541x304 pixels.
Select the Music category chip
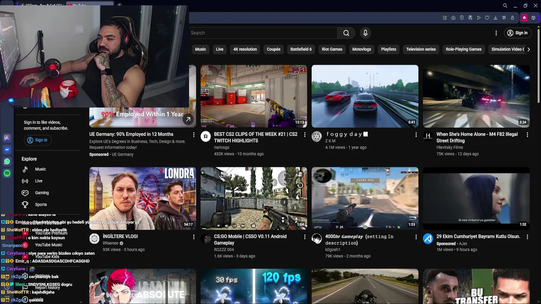coord(200,49)
